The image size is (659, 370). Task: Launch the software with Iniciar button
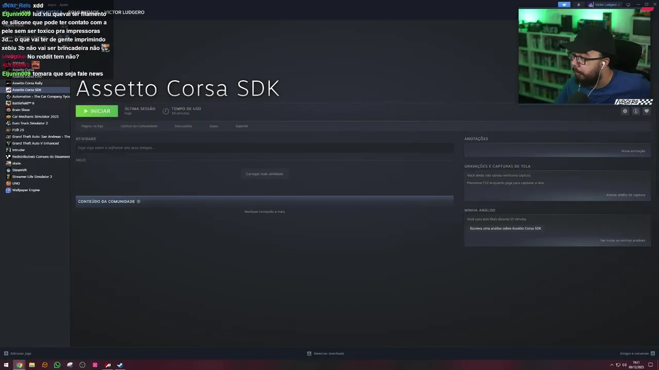pos(97,111)
